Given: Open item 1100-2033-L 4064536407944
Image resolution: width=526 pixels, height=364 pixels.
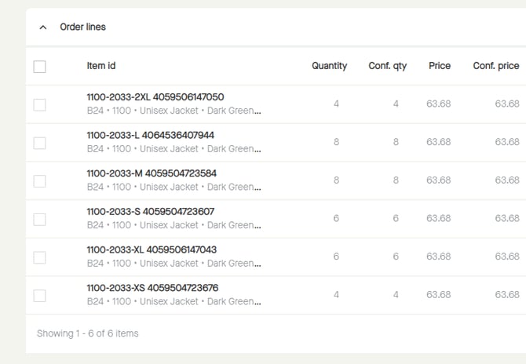Looking at the screenshot, I should [x=150, y=135].
